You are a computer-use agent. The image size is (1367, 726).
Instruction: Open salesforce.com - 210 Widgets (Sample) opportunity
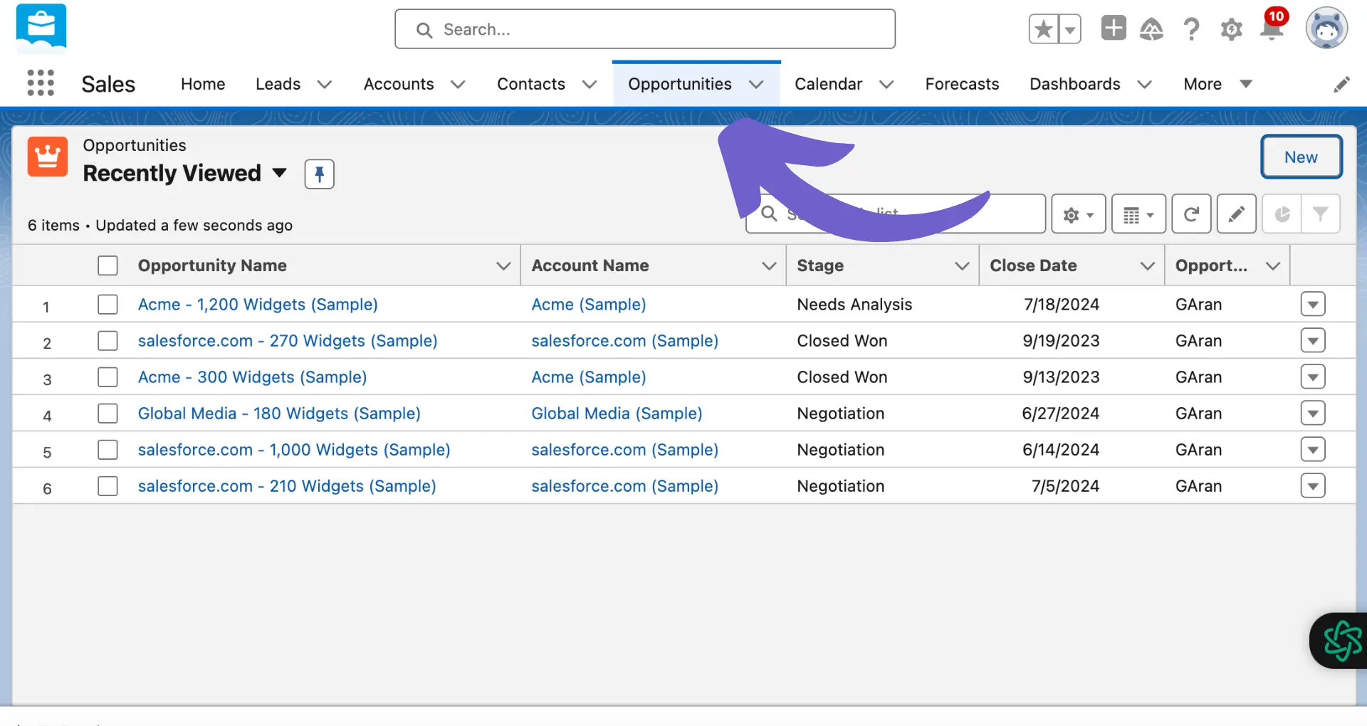(287, 486)
